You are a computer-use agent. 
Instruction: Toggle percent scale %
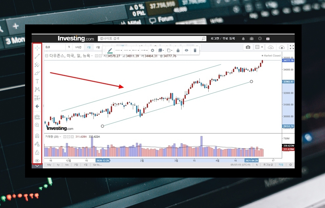click(257, 165)
